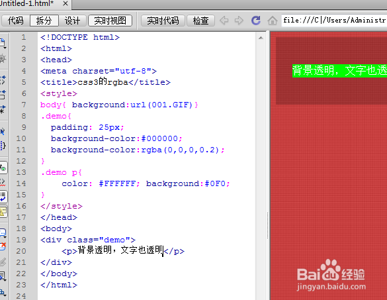Toggle line numbers icon
The height and width of the screenshot is (300, 387).
pyautogui.click(x=3, y=168)
